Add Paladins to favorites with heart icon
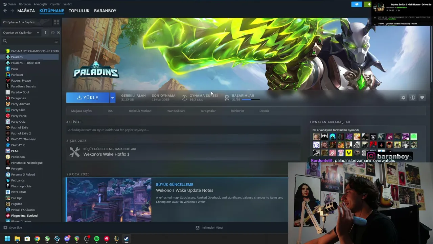Image resolution: width=433 pixels, height=244 pixels. pyautogui.click(x=422, y=98)
